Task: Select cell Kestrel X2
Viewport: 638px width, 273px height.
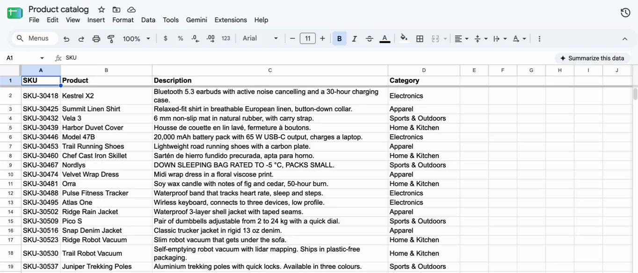Action: point(106,96)
